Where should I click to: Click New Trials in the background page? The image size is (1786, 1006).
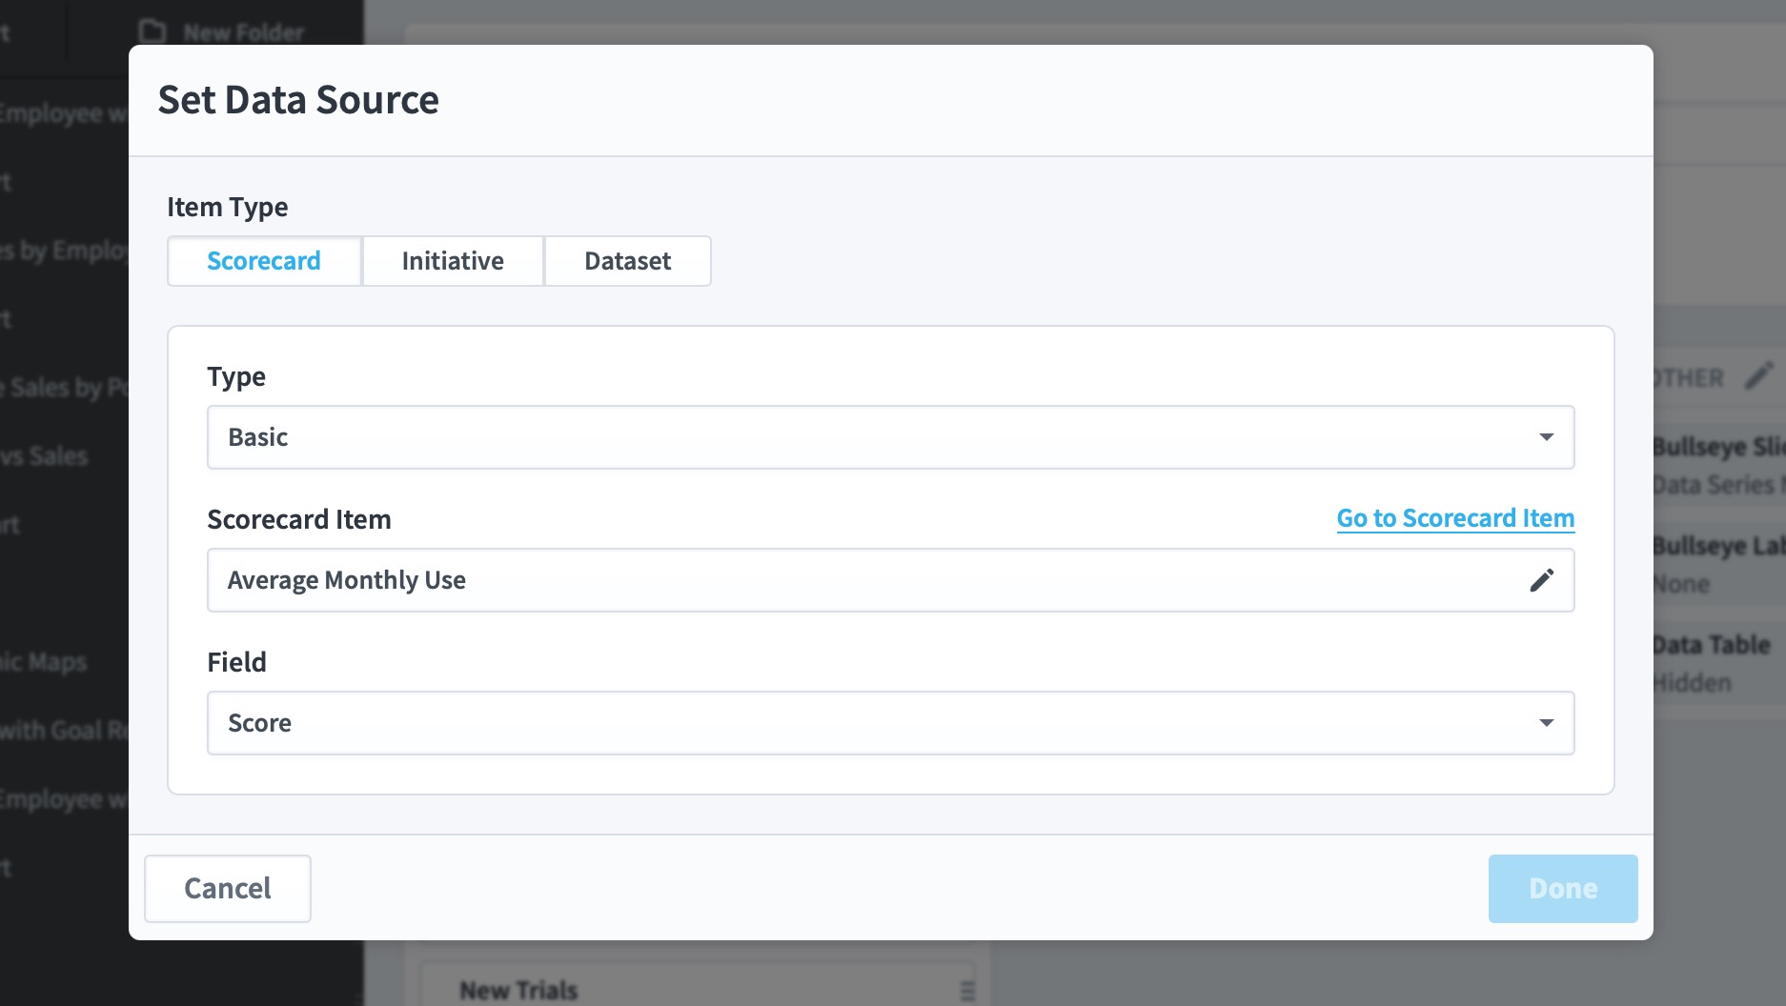tap(518, 991)
